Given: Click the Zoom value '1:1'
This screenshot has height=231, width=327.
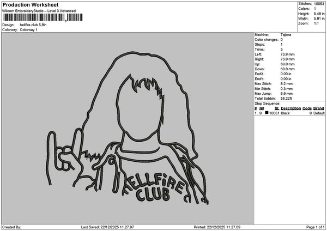Looking at the screenshot, I should [x=316, y=23].
